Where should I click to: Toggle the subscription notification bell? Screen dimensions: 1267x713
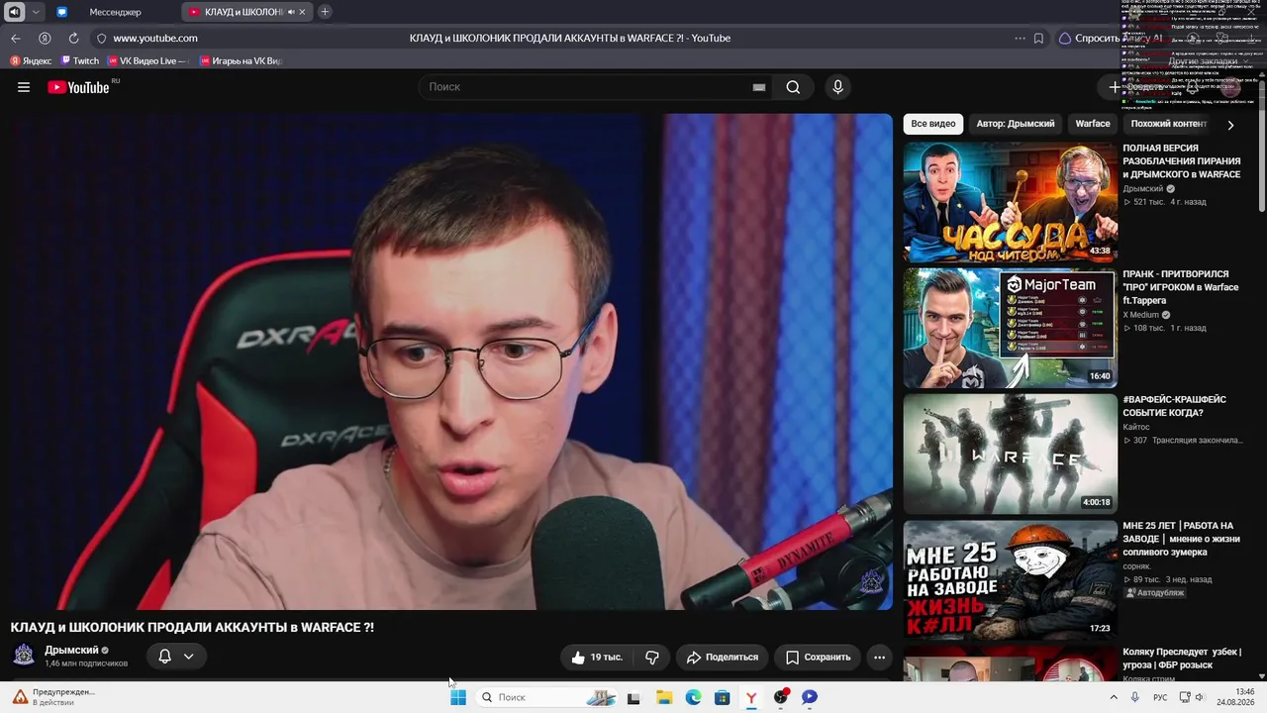165,657
